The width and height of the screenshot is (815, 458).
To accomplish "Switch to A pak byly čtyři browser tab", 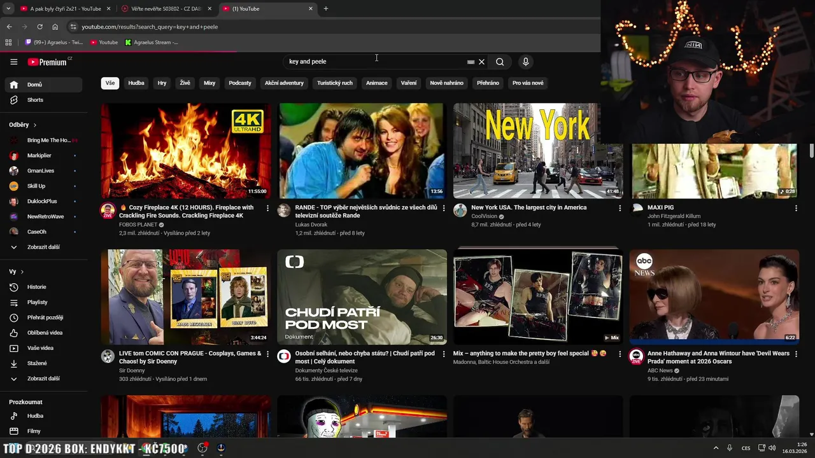I will [x=65, y=9].
